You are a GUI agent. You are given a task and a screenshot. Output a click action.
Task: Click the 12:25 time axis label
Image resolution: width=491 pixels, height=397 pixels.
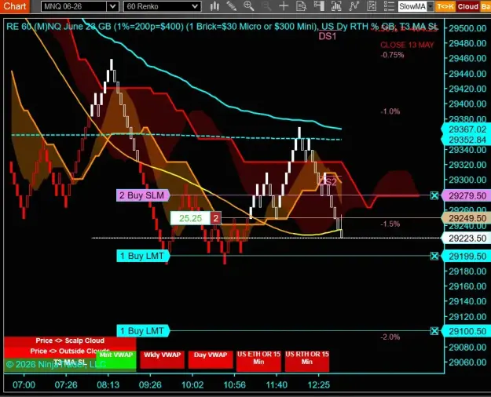pyautogui.click(x=319, y=384)
